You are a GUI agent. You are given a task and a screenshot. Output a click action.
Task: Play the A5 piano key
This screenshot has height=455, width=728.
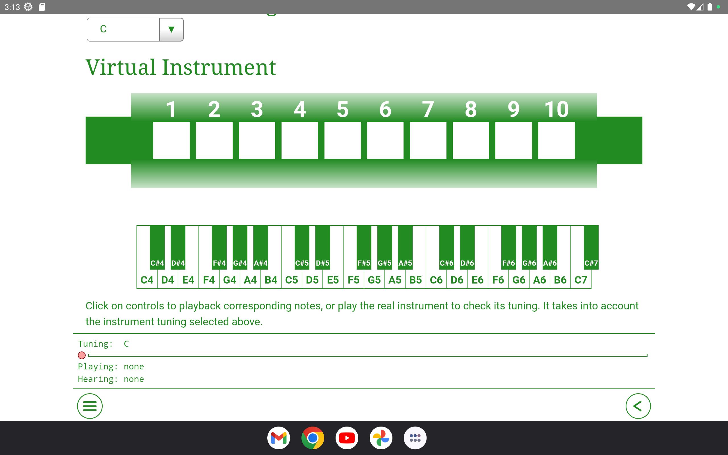[x=395, y=280]
